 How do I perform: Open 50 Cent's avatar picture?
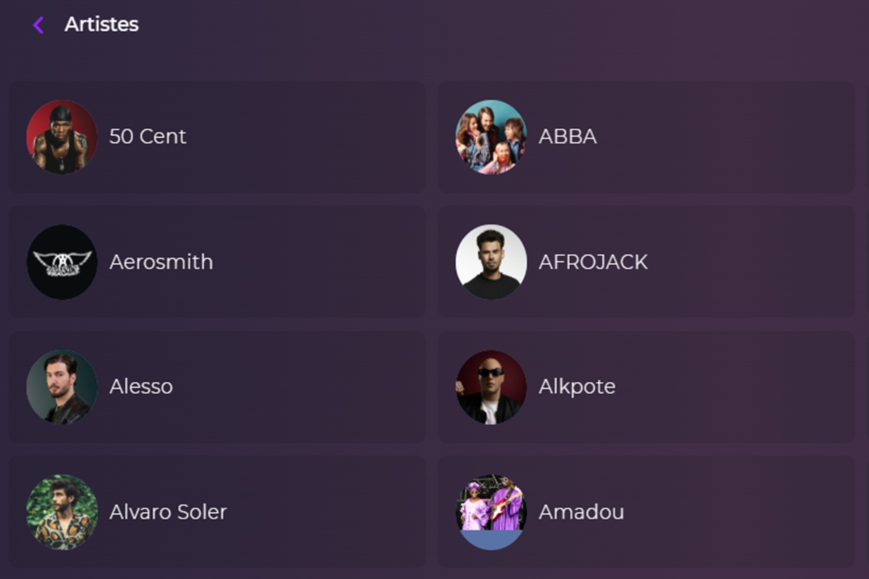(62, 136)
